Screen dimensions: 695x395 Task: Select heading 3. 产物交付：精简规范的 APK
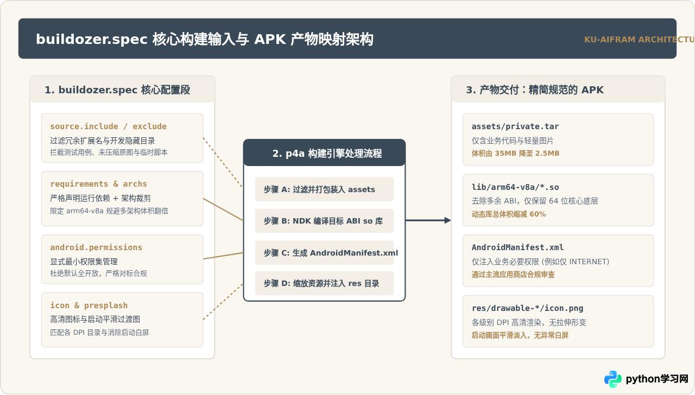pyautogui.click(x=535, y=90)
